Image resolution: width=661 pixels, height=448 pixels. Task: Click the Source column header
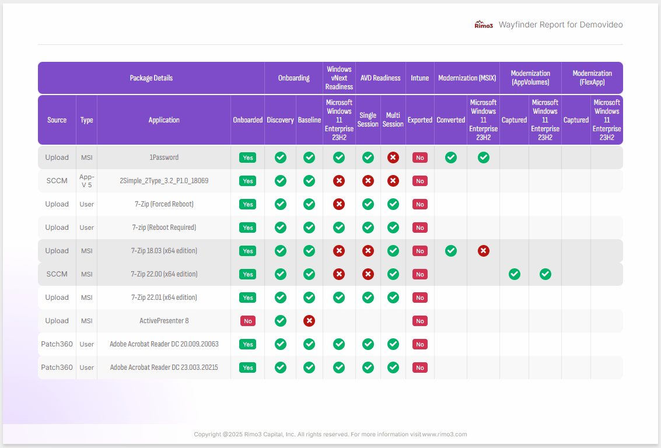[57, 120]
